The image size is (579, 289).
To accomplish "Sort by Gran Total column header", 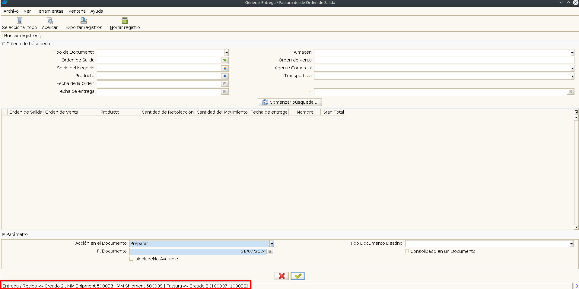I will click(x=333, y=112).
